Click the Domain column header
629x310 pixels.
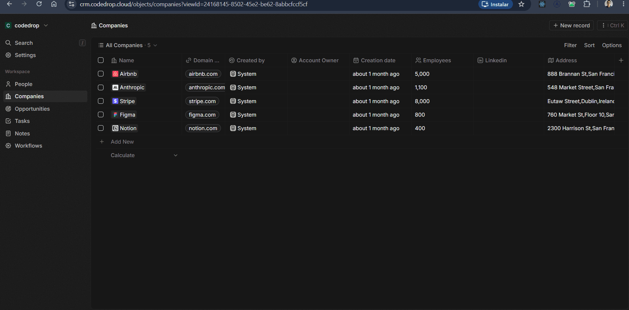pos(203,60)
